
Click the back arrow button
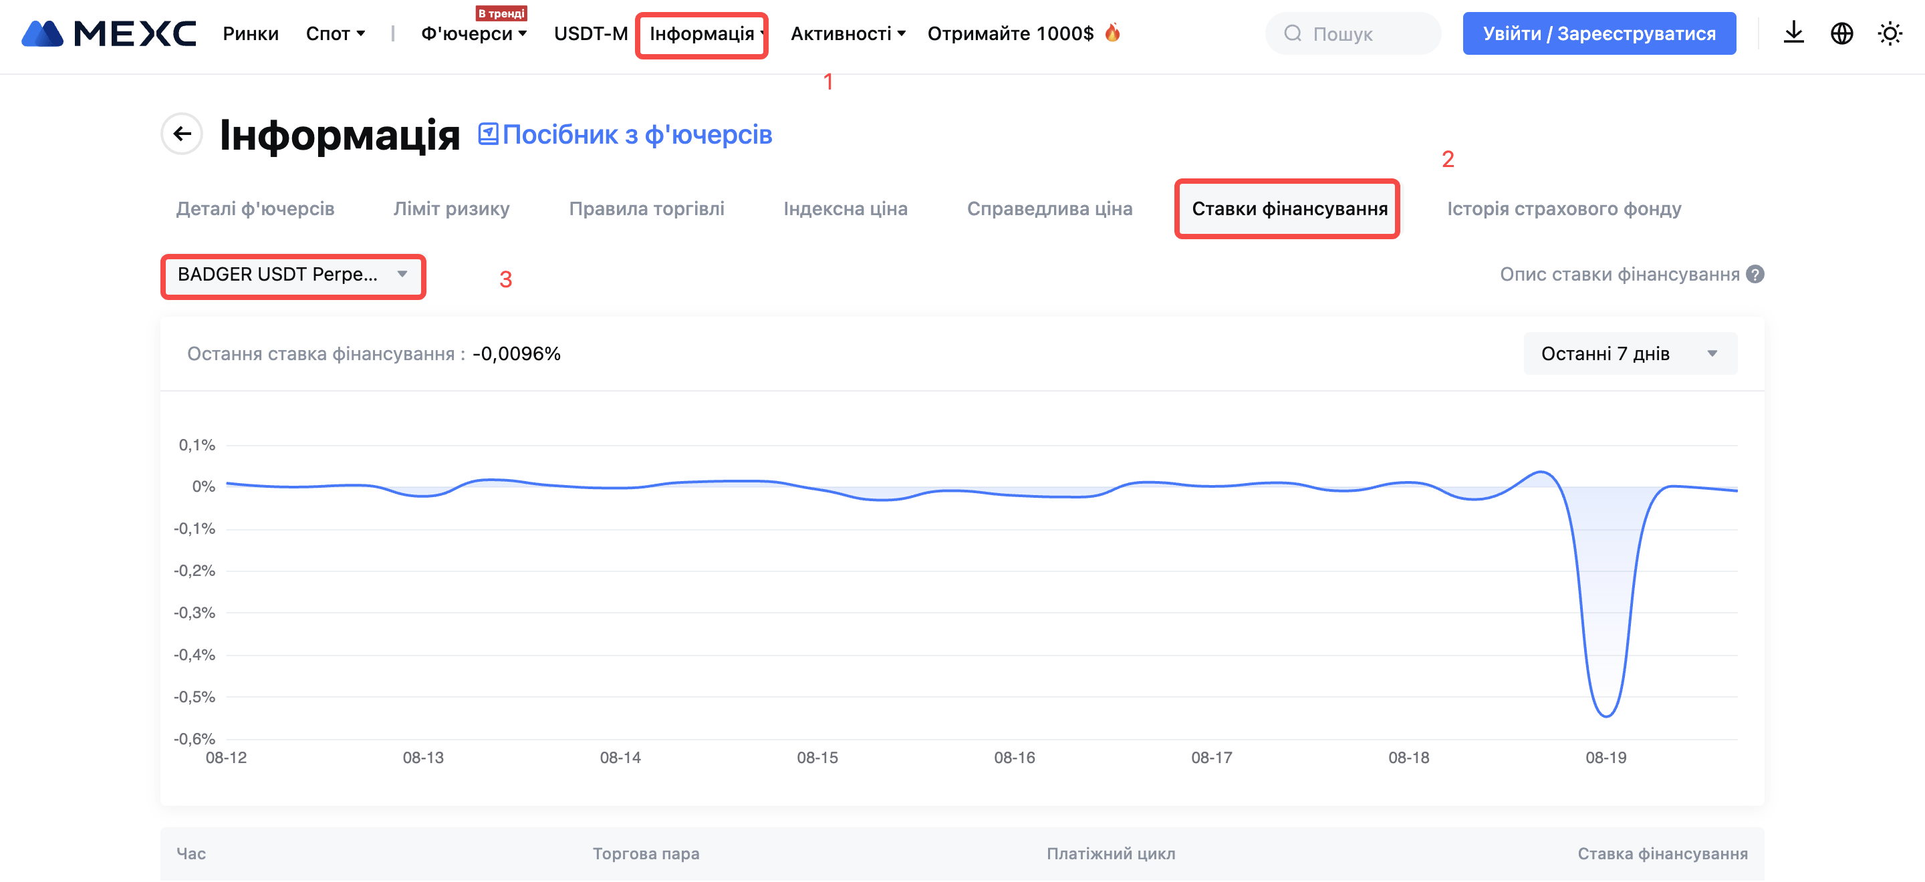[x=182, y=134]
